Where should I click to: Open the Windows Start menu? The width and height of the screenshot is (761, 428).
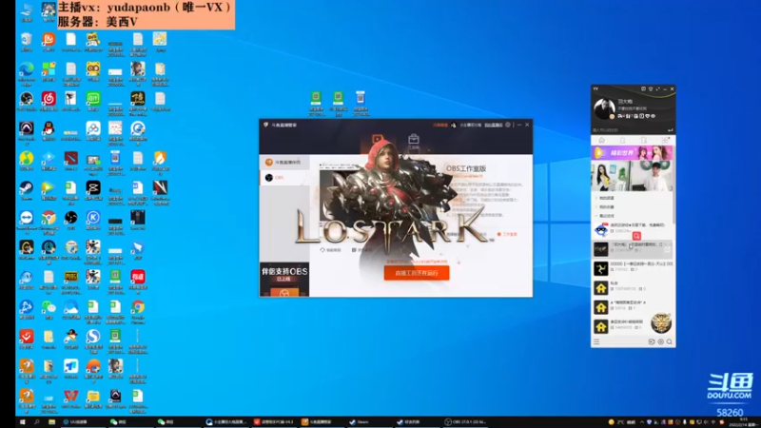(x=22, y=422)
